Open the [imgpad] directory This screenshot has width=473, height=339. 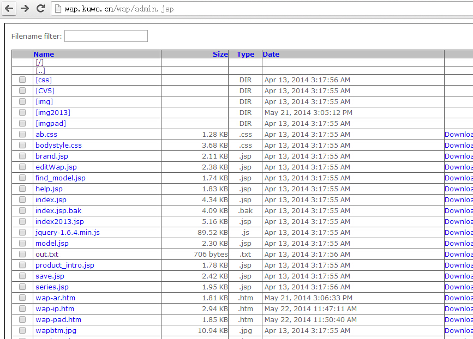click(x=51, y=123)
